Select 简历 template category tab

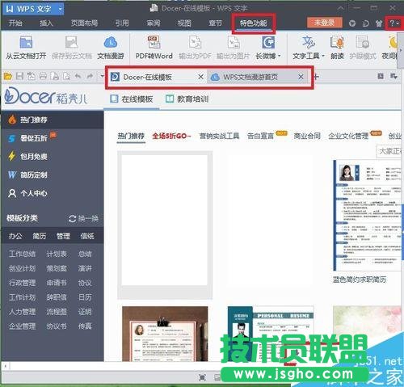point(40,236)
